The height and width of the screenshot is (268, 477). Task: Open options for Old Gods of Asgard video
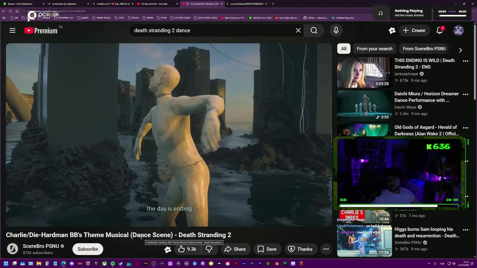point(465,128)
